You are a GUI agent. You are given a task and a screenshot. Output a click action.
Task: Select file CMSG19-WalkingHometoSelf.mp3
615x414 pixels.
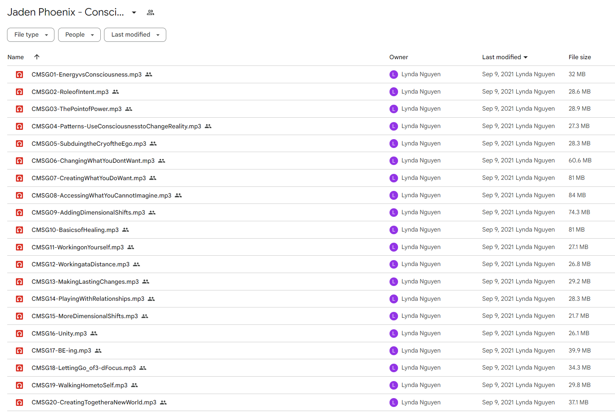80,385
